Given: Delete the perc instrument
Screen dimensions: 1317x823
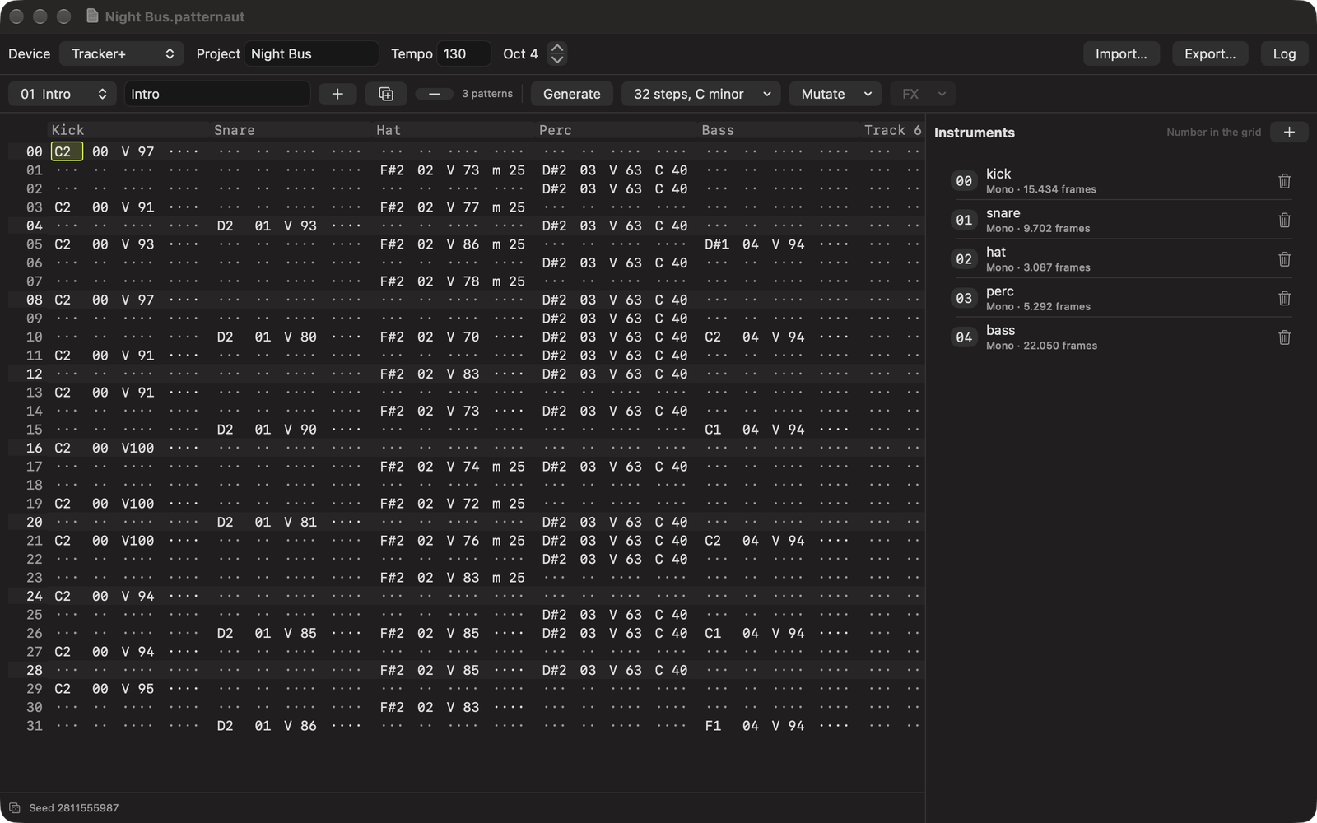Looking at the screenshot, I should (x=1284, y=298).
